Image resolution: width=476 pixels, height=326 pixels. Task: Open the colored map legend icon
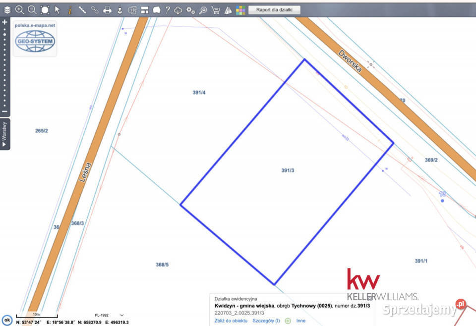coord(240,8)
